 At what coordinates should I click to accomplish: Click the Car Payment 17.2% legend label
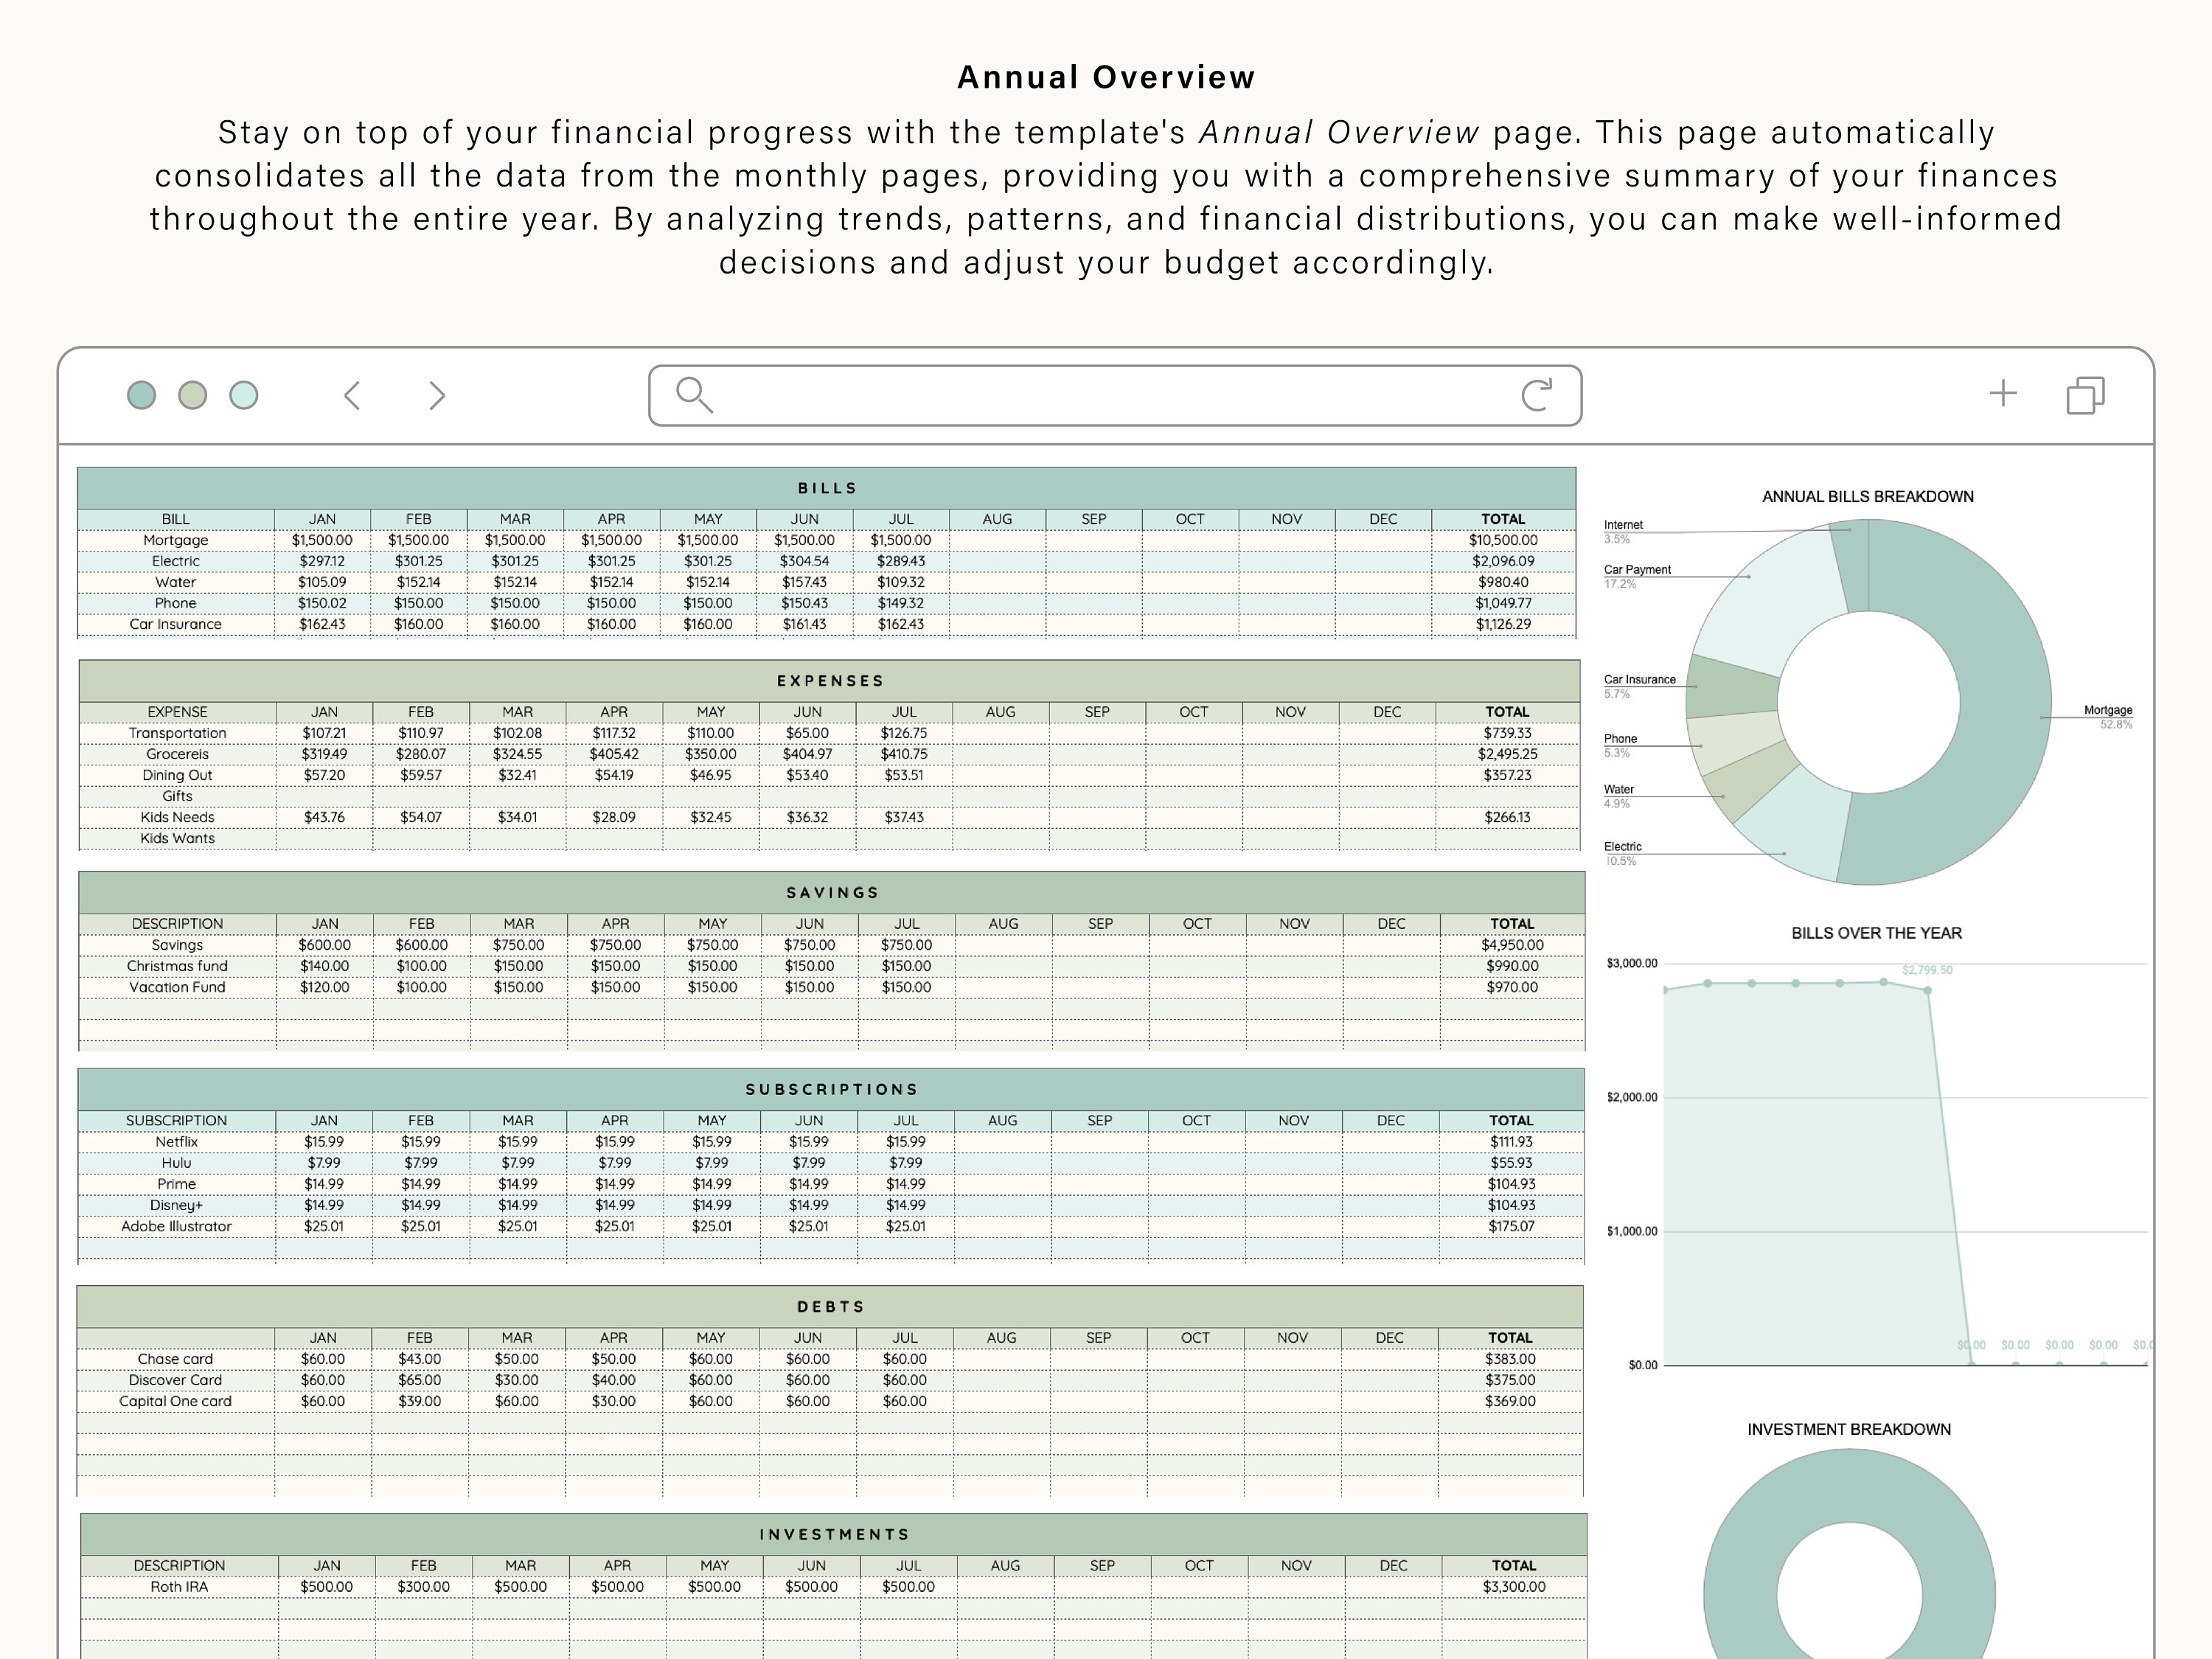[x=1640, y=576]
